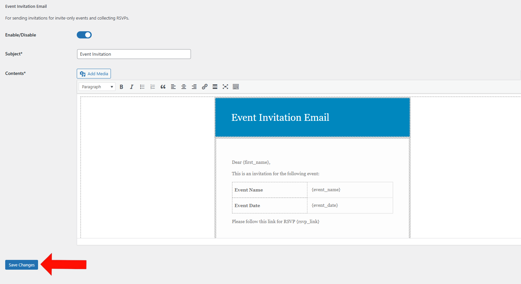The image size is (521, 284).
Task: Show the toolbar toggle keyboard icon
Action: [x=236, y=87]
